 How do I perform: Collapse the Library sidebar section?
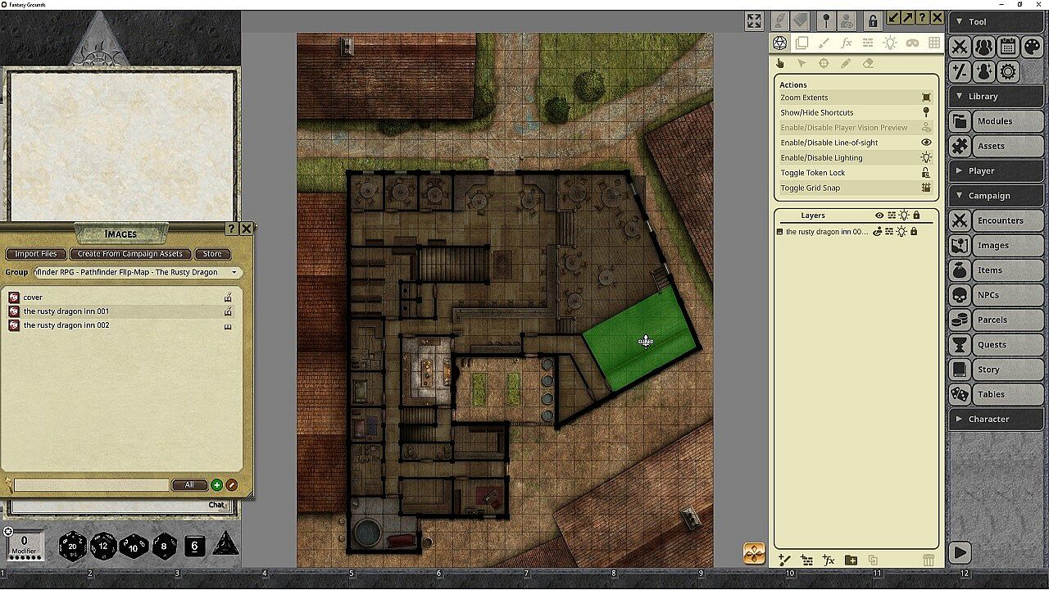tap(996, 96)
